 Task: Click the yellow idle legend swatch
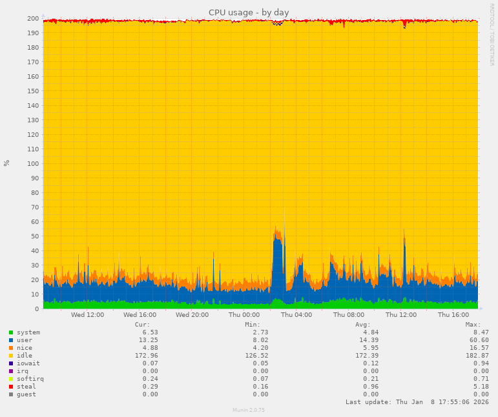[x=11, y=356]
